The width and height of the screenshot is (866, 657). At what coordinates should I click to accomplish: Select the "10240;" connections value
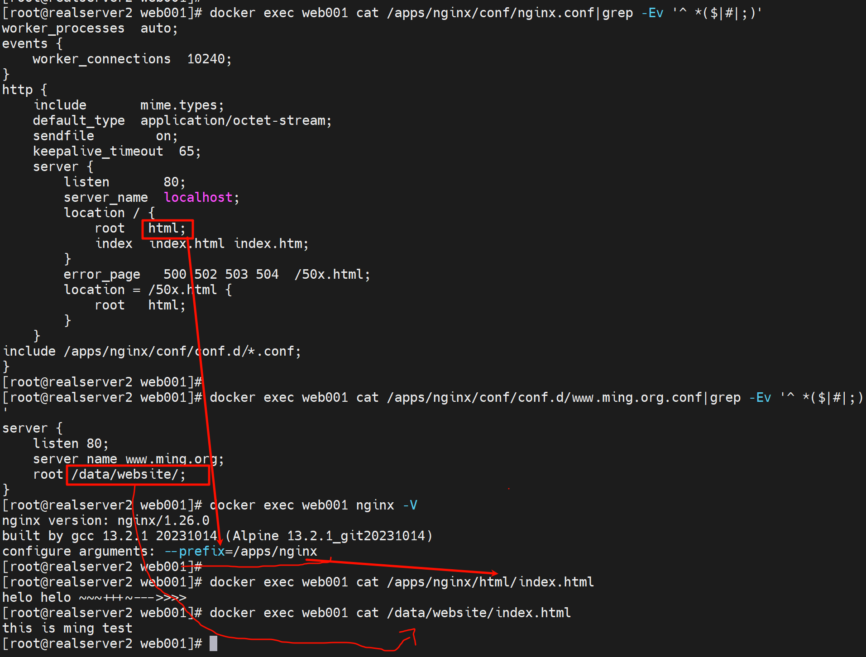click(x=209, y=59)
